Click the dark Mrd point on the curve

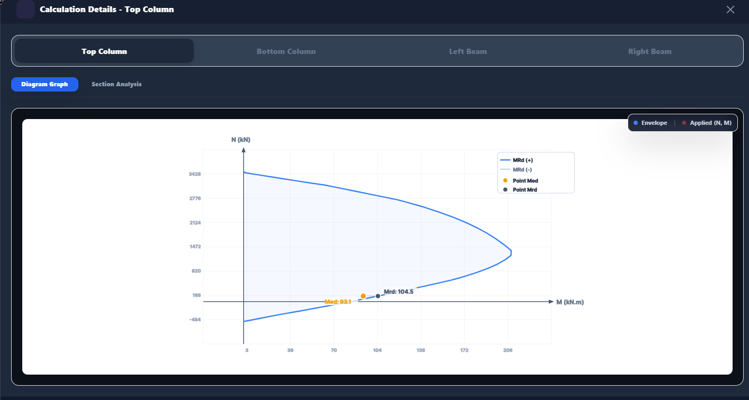point(378,296)
